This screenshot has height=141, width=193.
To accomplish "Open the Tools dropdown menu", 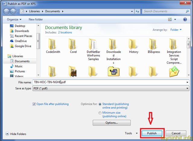I will coord(130,133).
